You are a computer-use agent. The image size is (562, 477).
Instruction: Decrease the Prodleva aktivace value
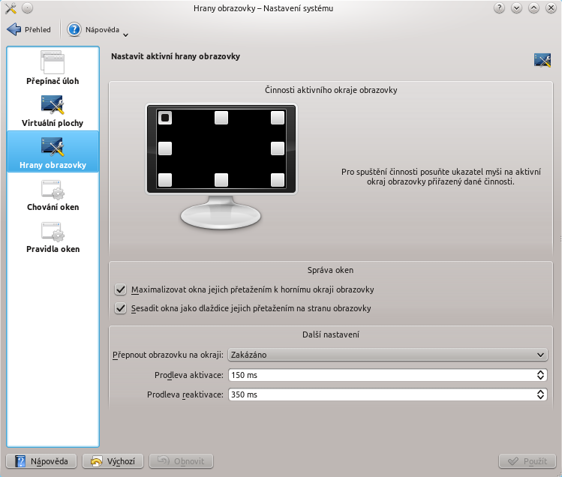coord(540,378)
